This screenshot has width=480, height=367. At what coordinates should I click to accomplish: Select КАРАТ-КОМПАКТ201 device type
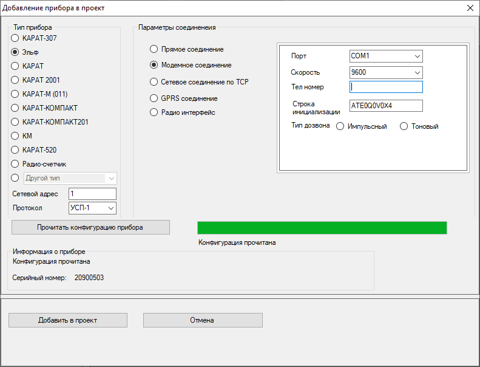16,122
